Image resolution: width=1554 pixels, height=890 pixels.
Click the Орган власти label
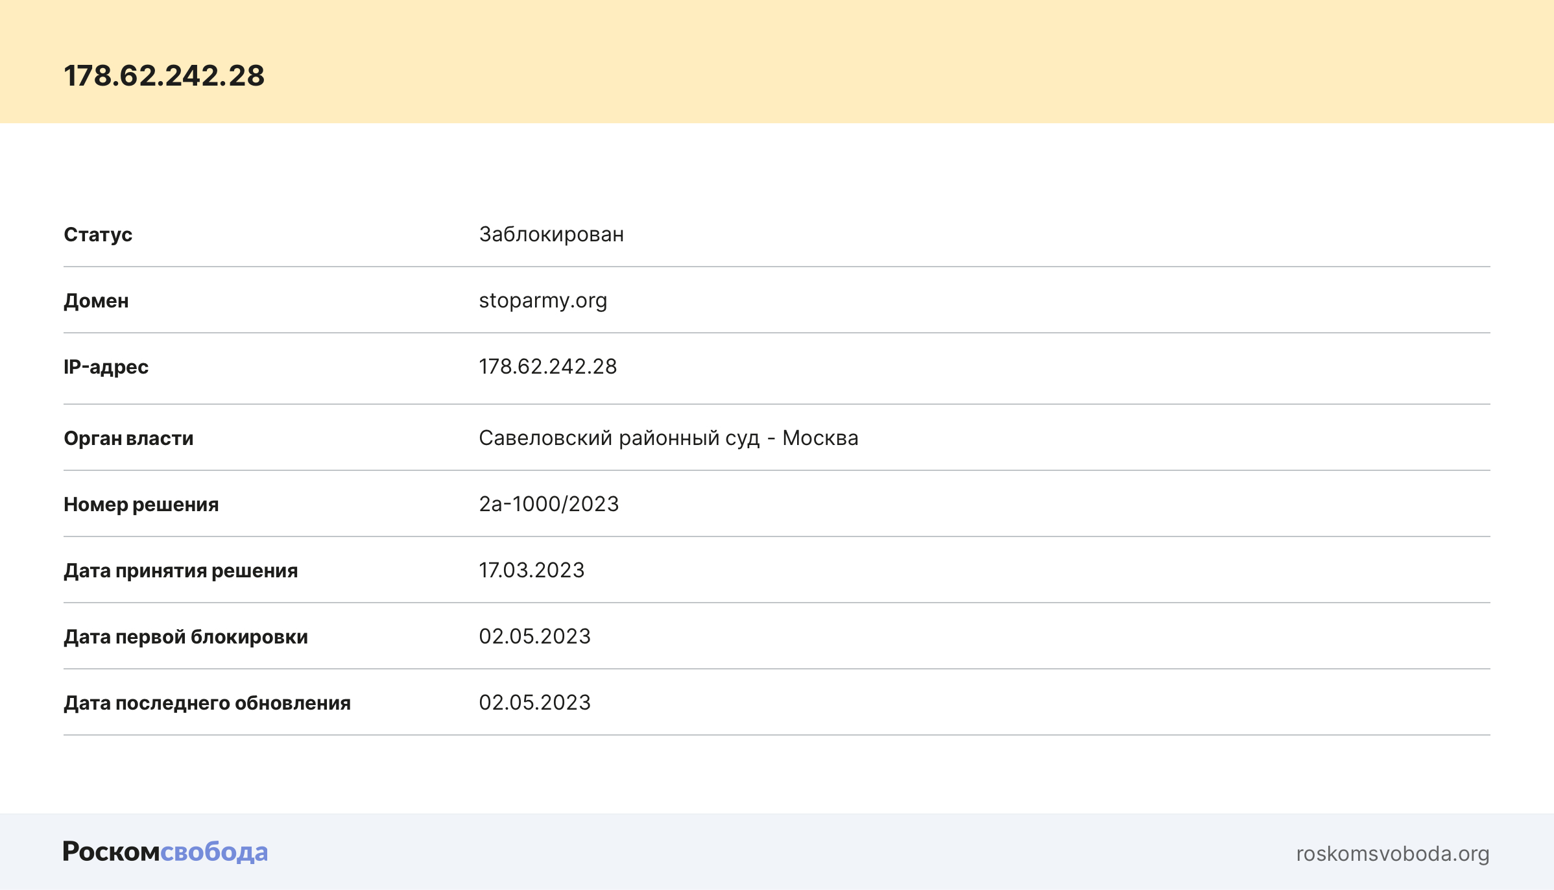tap(128, 439)
